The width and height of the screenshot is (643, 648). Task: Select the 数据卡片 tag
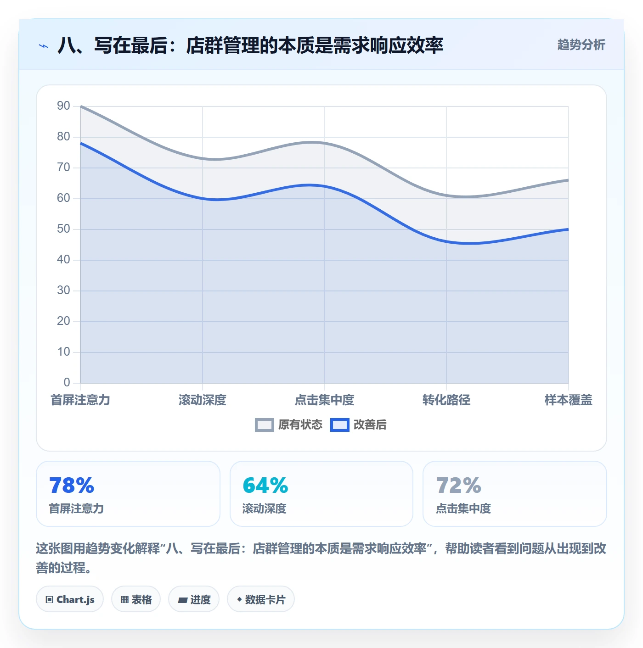[261, 599]
